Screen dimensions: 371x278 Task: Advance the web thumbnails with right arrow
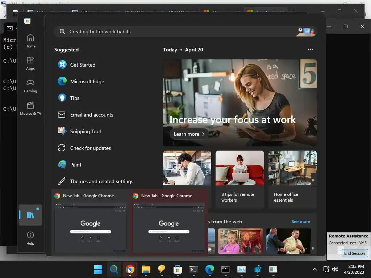[x=313, y=248]
